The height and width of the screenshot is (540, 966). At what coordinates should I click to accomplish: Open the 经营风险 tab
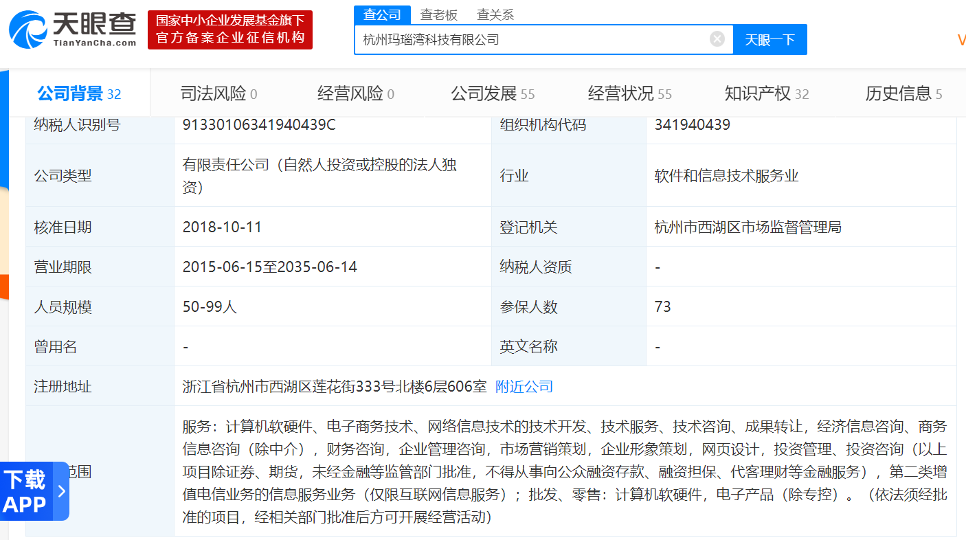click(x=356, y=94)
